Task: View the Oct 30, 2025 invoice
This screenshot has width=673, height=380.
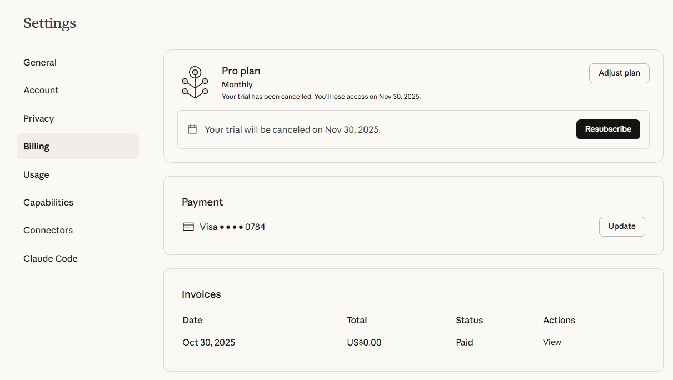Action: tap(552, 342)
